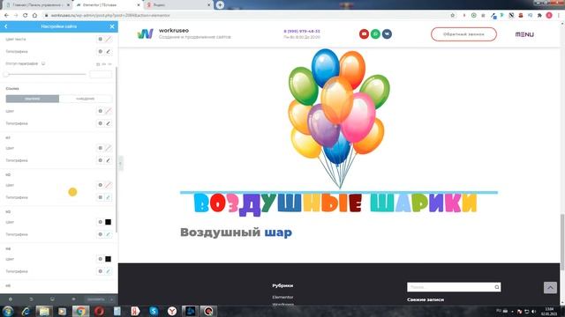Open Opera from the taskbar

pyautogui.click(x=99, y=311)
